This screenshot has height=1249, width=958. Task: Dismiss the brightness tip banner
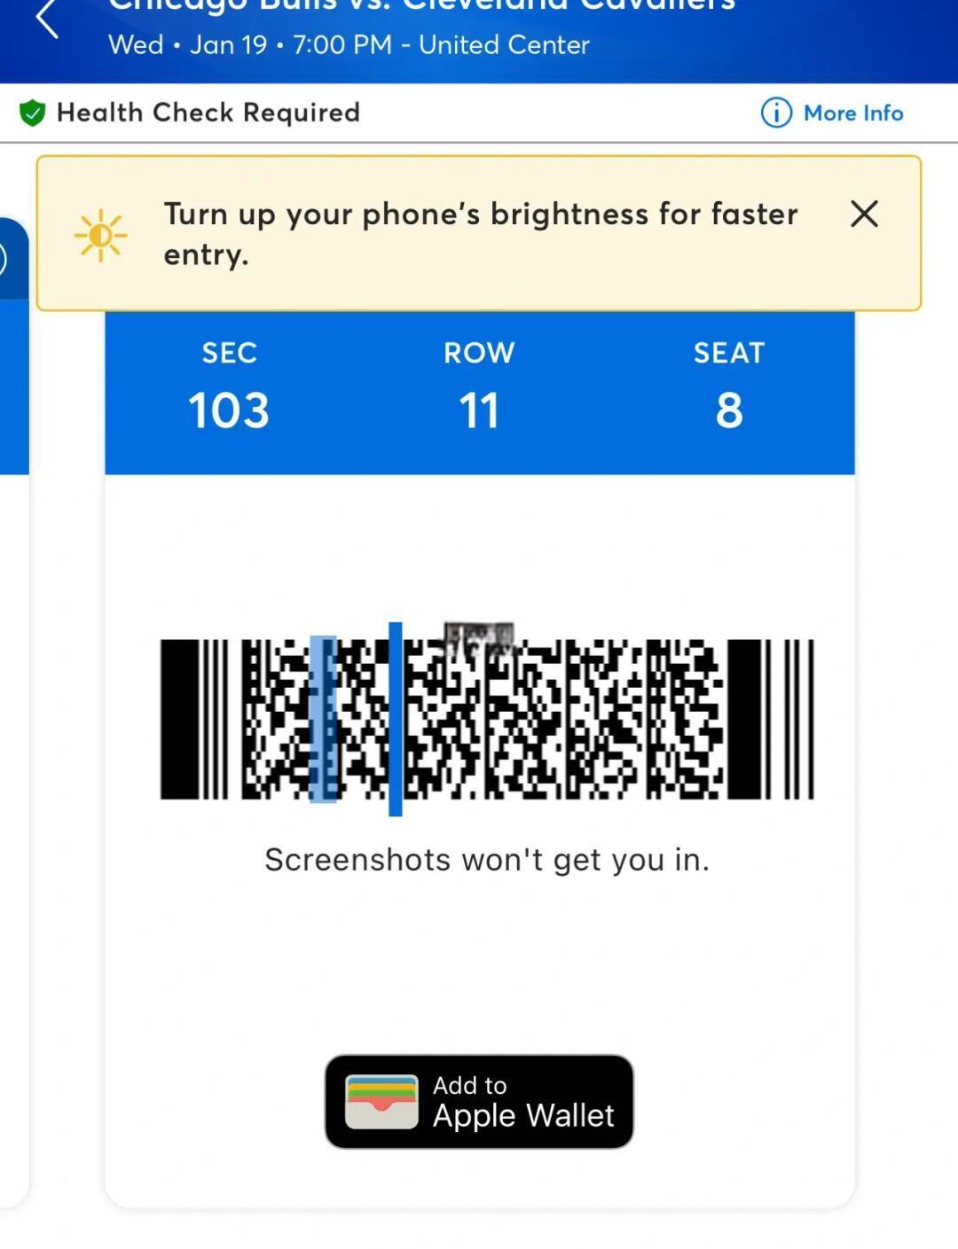click(x=864, y=214)
